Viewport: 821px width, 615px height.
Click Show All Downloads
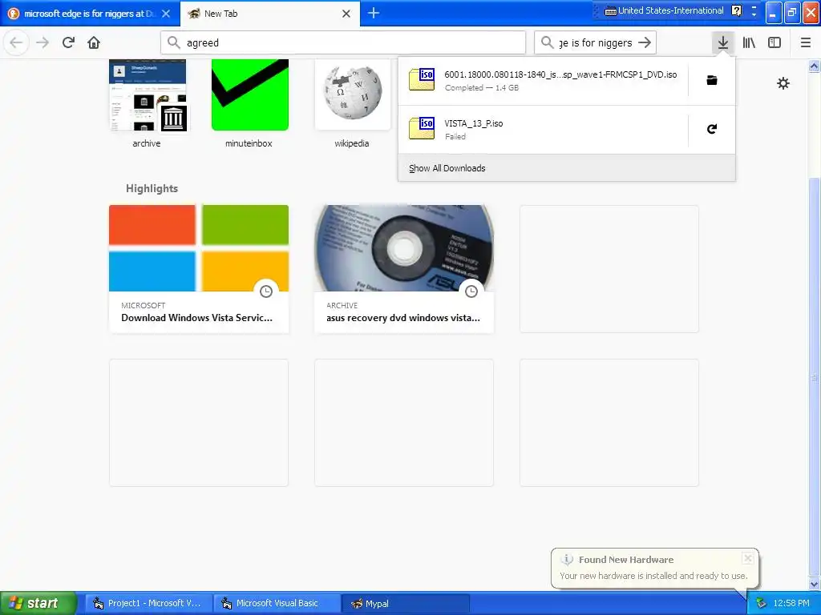567,168
